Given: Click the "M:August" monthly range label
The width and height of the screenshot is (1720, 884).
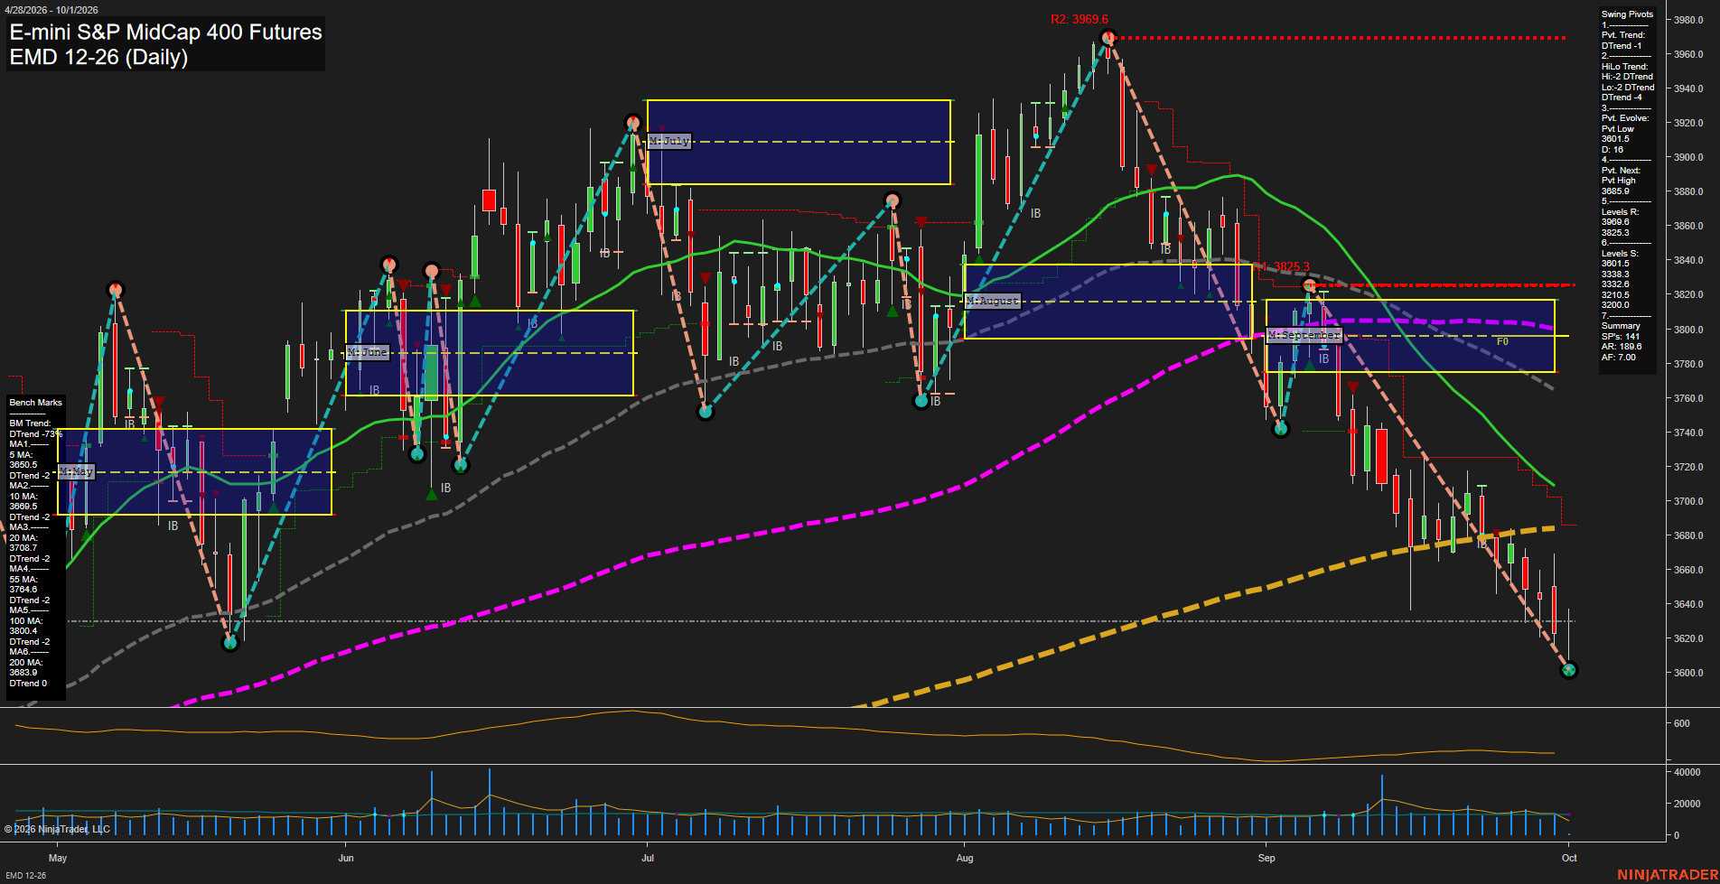Looking at the screenshot, I should point(992,301).
